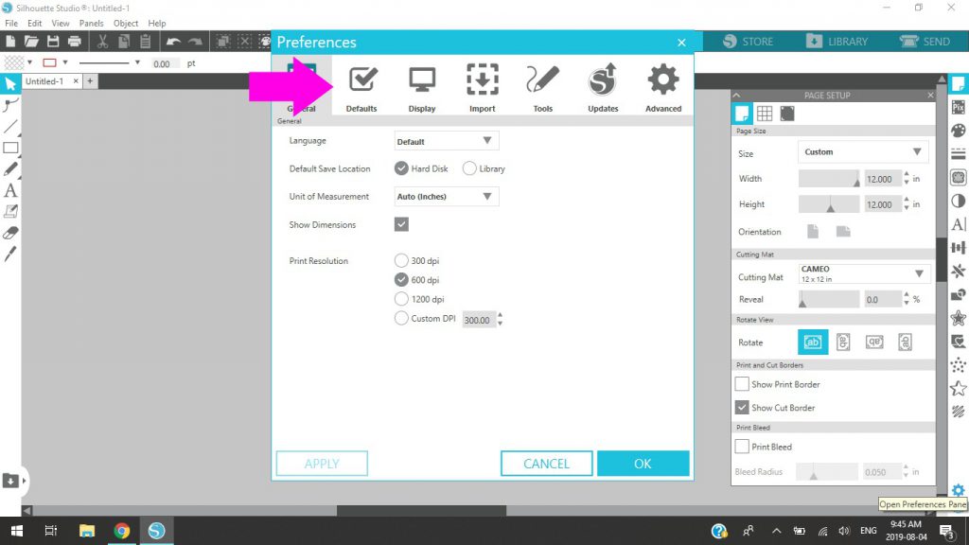Open the Tools preferences tab
969x545 pixels.
tap(542, 88)
